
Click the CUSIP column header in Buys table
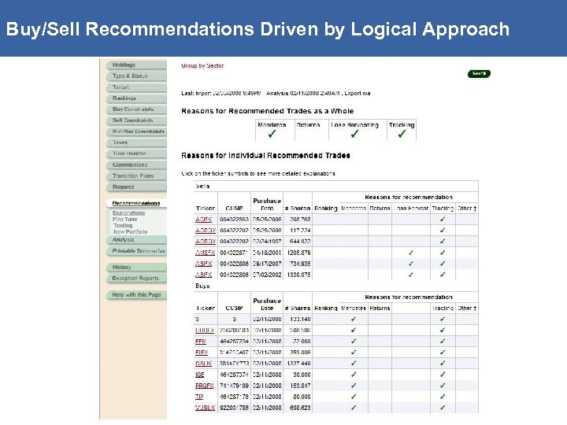(x=234, y=309)
